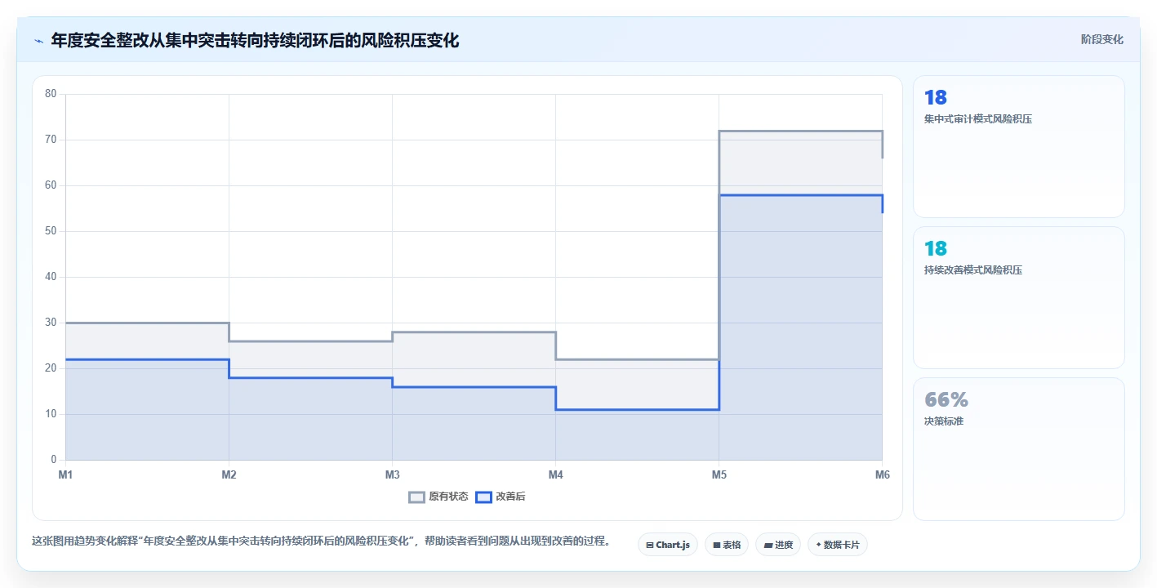This screenshot has width=1157, height=588.
Task: Open the 集中式审计模式风险积压 card
Action: coord(1018,146)
